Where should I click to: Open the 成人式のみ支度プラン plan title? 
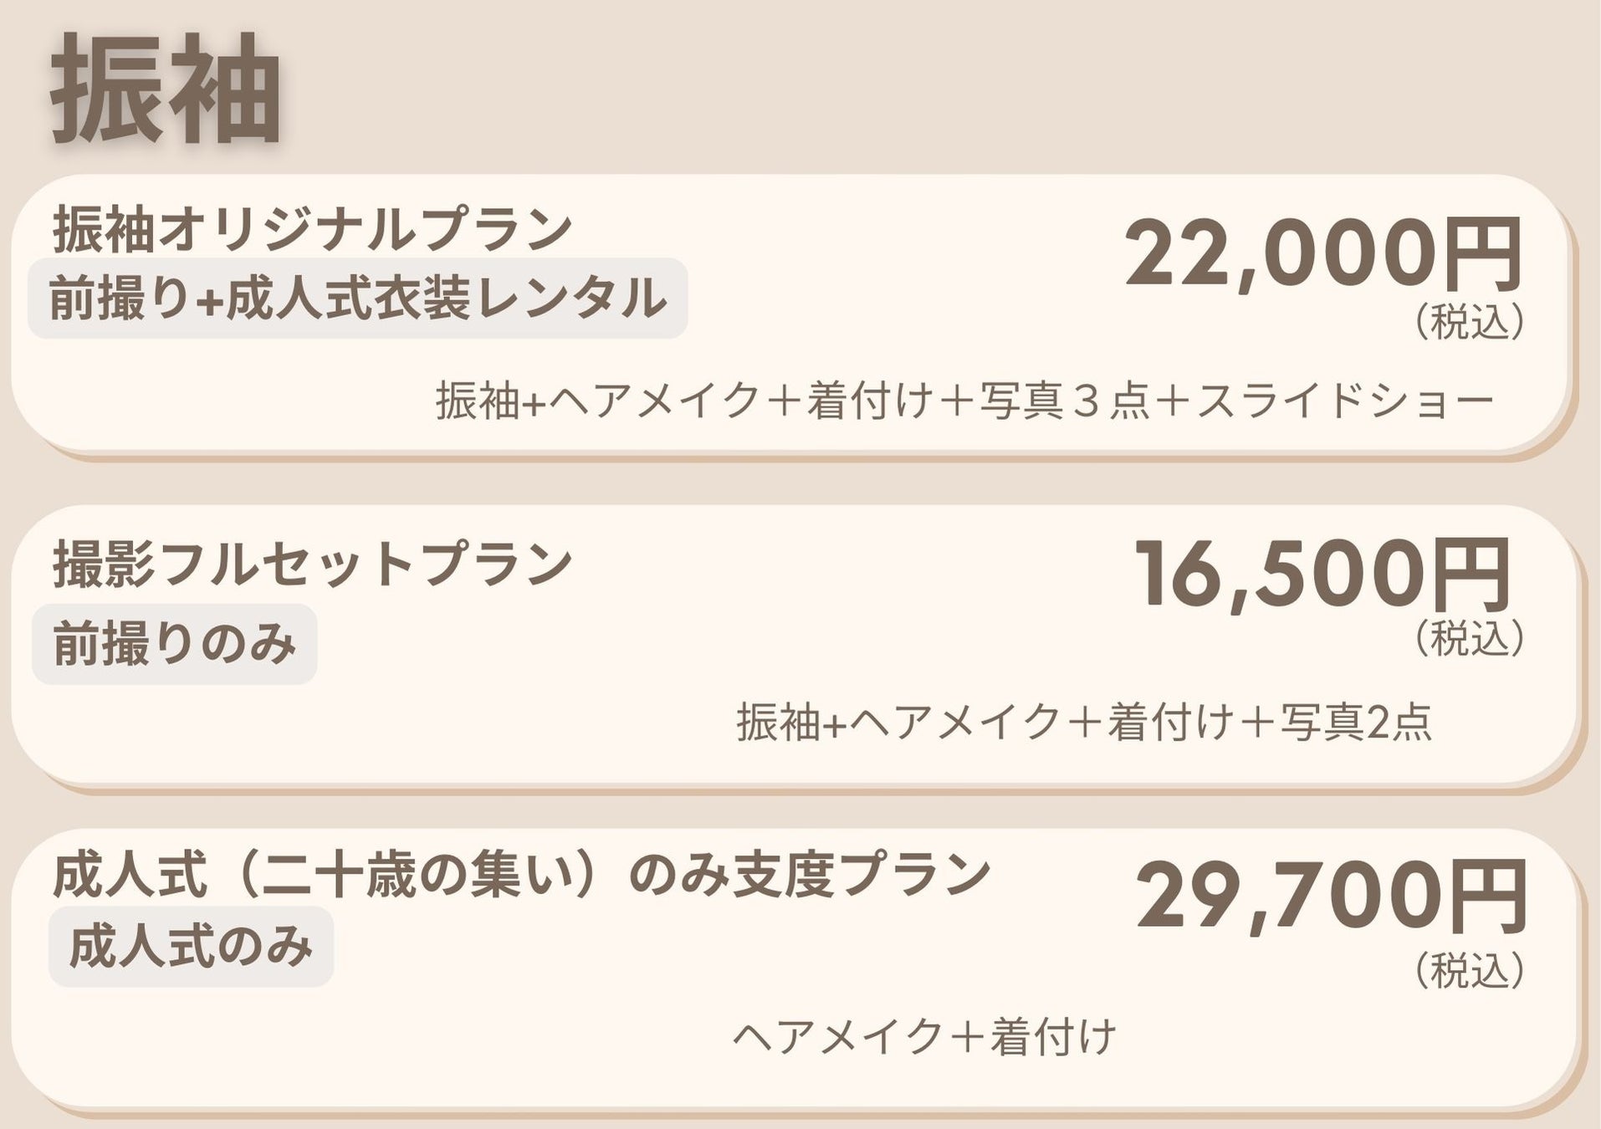coord(520,876)
